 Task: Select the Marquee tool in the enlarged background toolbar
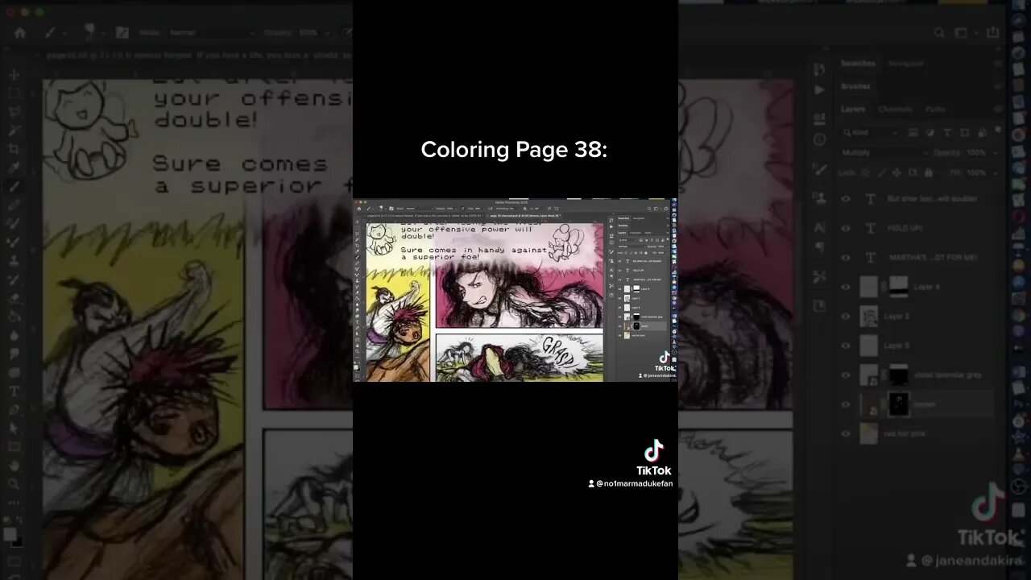point(14,93)
